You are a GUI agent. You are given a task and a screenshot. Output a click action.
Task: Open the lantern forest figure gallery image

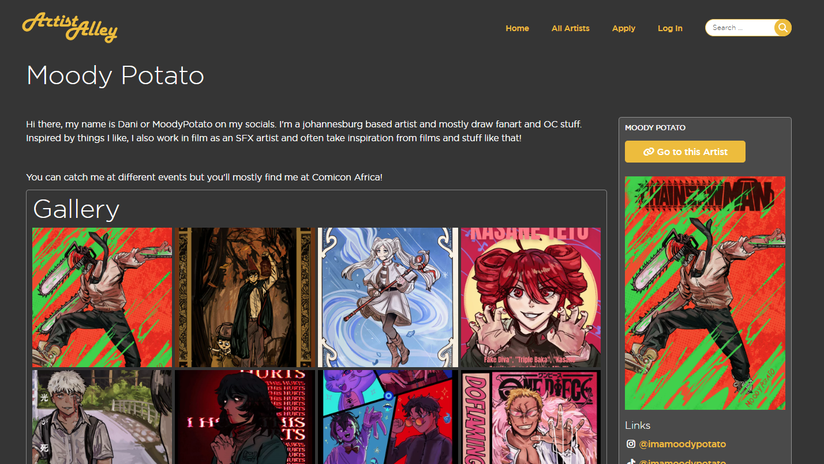point(245,297)
